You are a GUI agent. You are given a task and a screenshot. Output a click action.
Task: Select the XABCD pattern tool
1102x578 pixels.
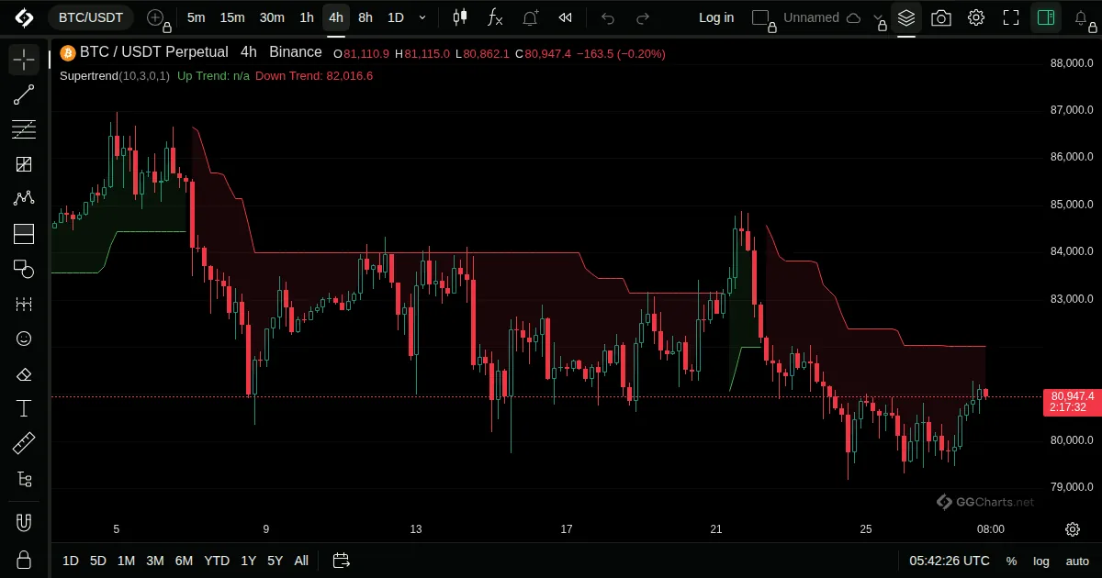point(24,199)
